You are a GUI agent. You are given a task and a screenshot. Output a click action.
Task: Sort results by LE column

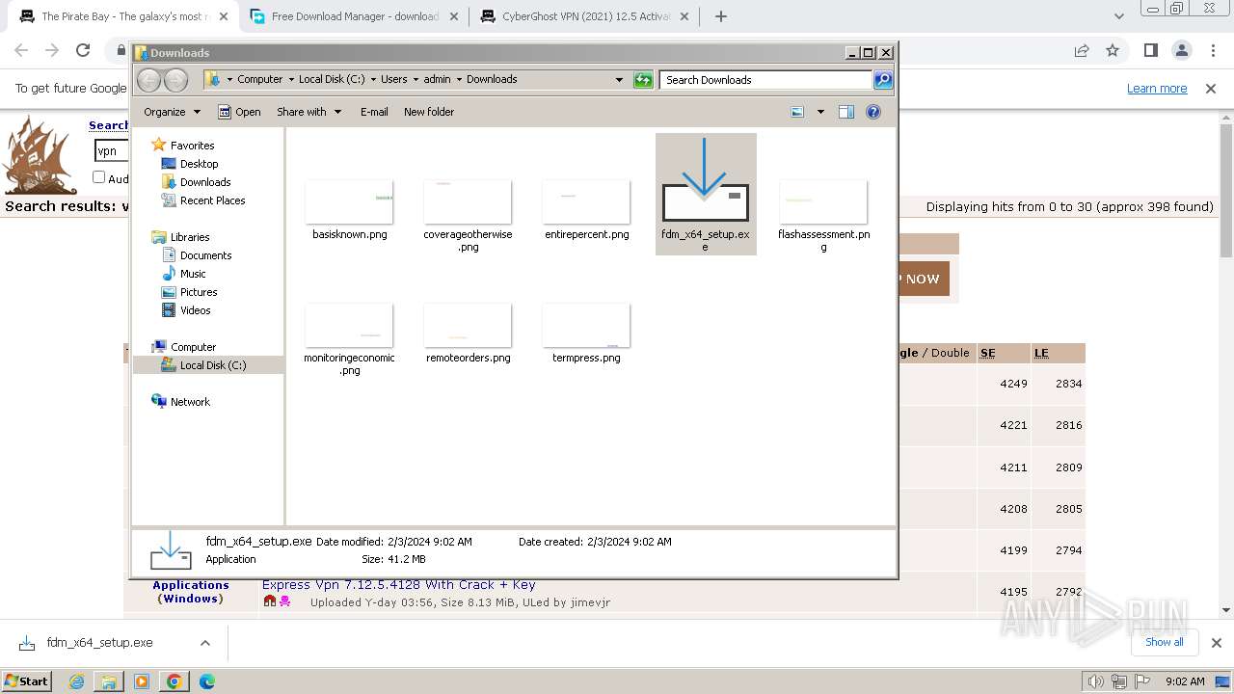pyautogui.click(x=1041, y=354)
